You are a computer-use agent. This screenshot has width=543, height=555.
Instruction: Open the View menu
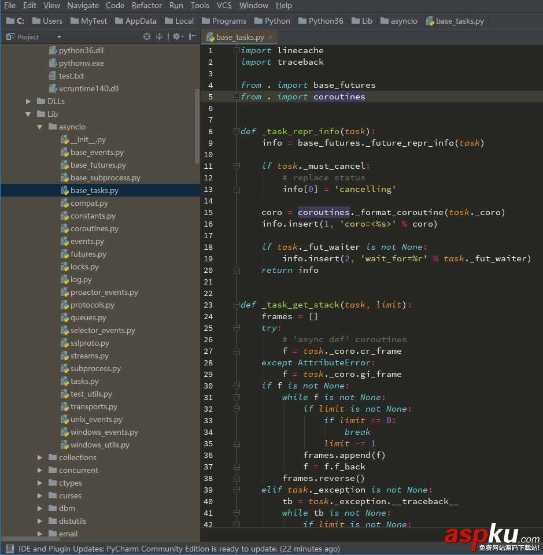pos(51,5)
